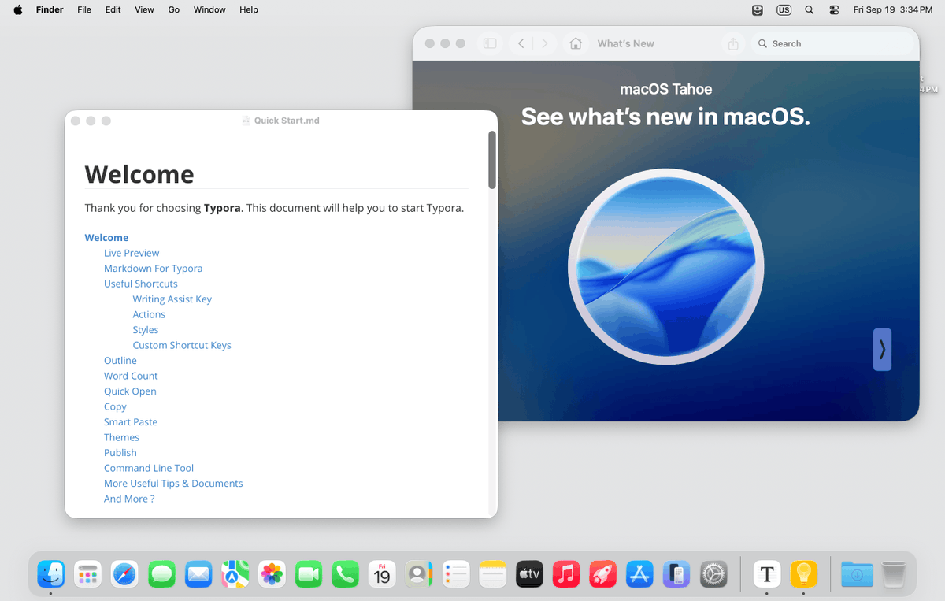945x601 pixels.
Task: Toggle sidebar in What's New window
Action: tap(490, 44)
